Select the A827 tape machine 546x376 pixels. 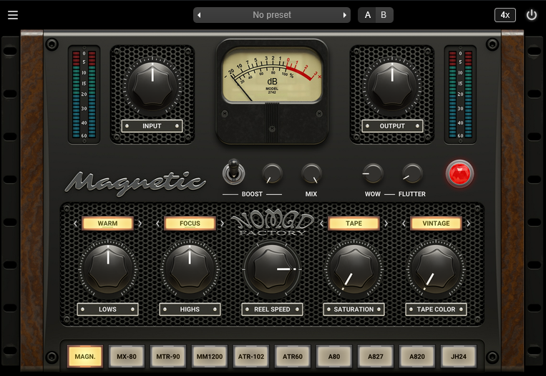(x=376, y=357)
